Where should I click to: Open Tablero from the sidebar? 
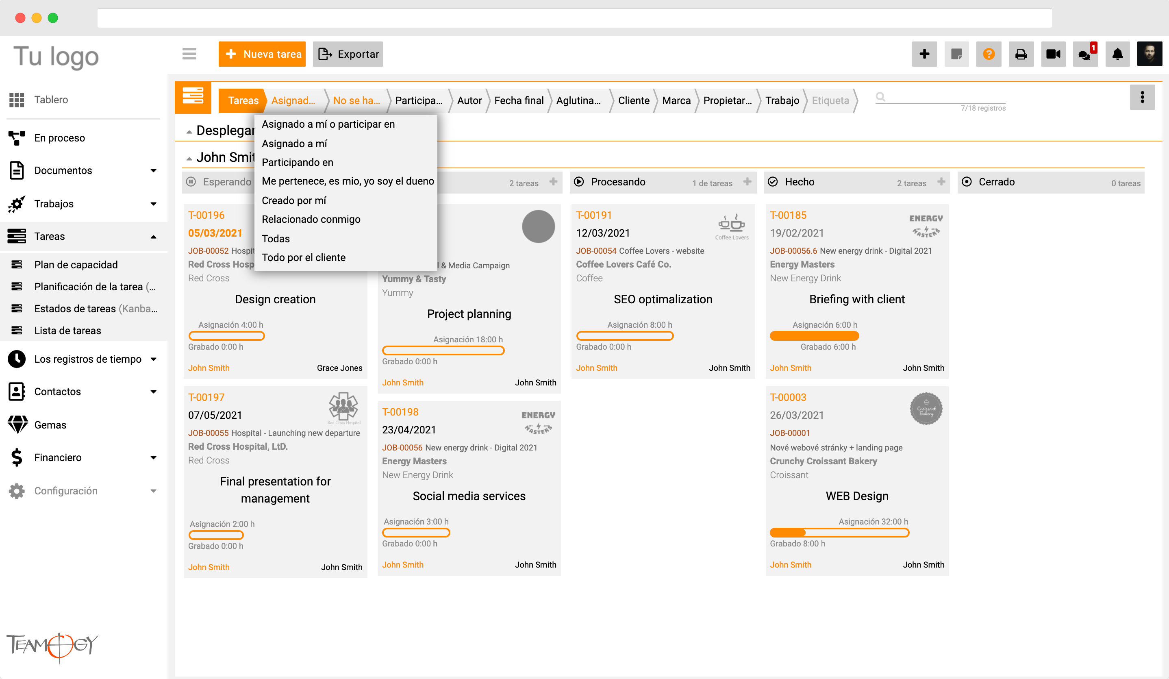(x=51, y=100)
